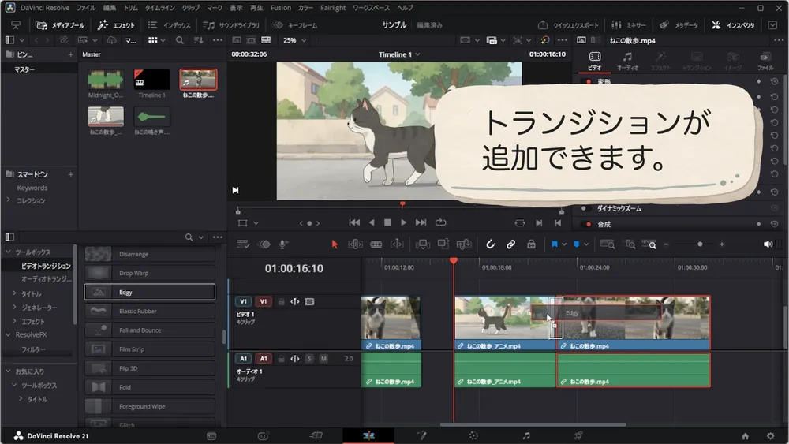Switch to inspector オーディオ tab
The image size is (789, 444).
(x=627, y=62)
